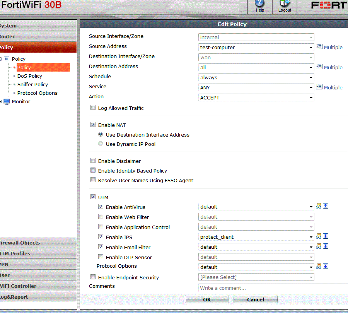Click the OK button
The height and width of the screenshot is (313, 348).
point(207,299)
